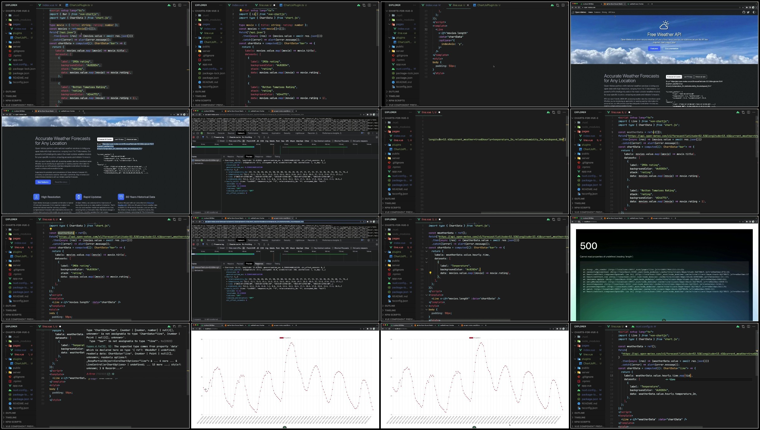Click the 80 Years Historical Data icon
Screen dimensions: 760x430
coord(121,197)
